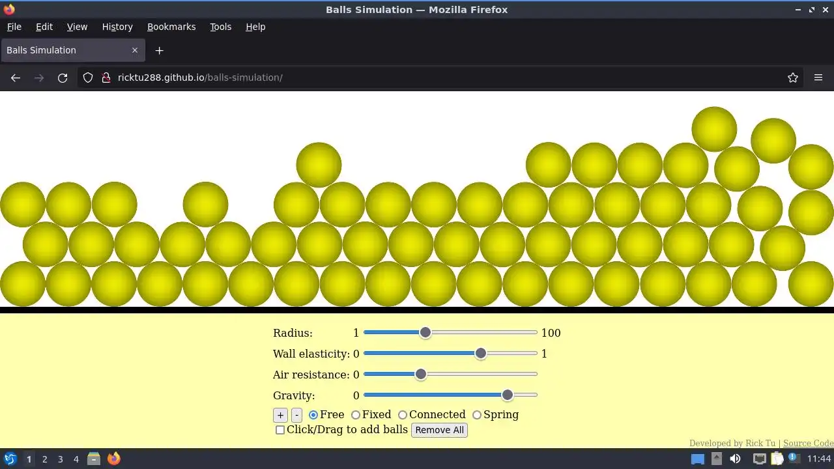Open a new tab with the plus icon
The width and height of the screenshot is (834, 469).
159,50
